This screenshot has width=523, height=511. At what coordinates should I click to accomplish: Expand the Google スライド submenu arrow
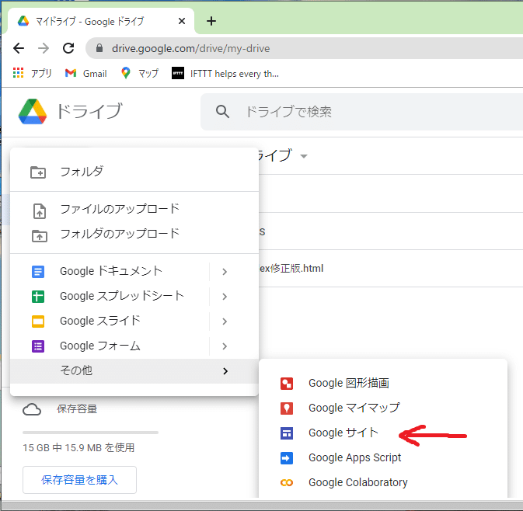(x=225, y=322)
